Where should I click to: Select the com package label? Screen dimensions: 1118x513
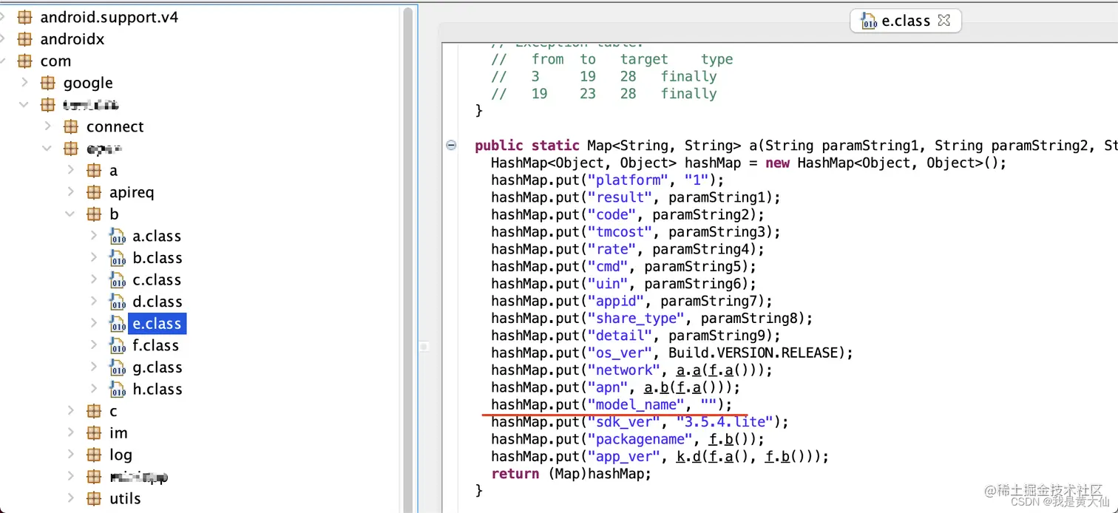click(x=55, y=61)
